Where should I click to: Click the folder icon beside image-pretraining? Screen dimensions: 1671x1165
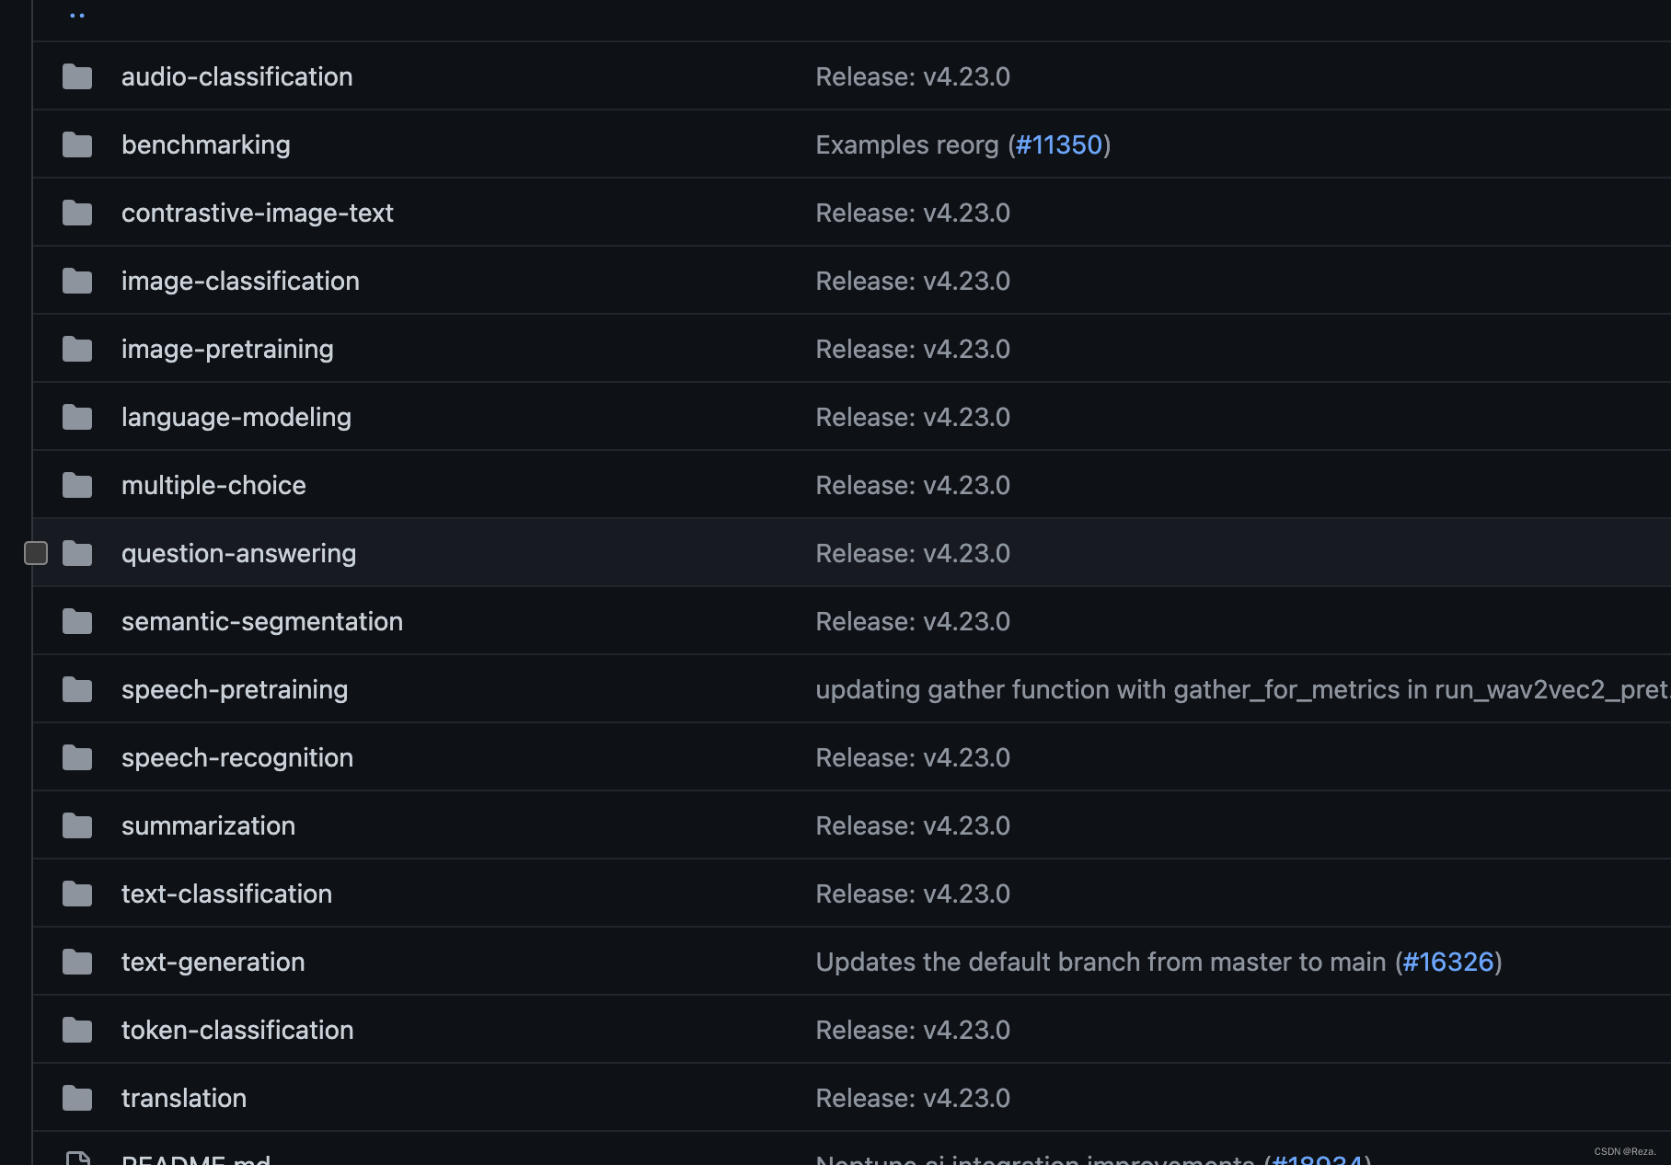click(x=77, y=349)
